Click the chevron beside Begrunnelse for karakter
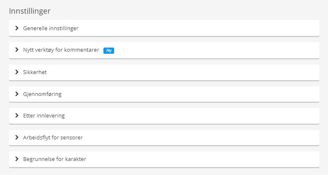The image size is (328, 175). click(17, 159)
